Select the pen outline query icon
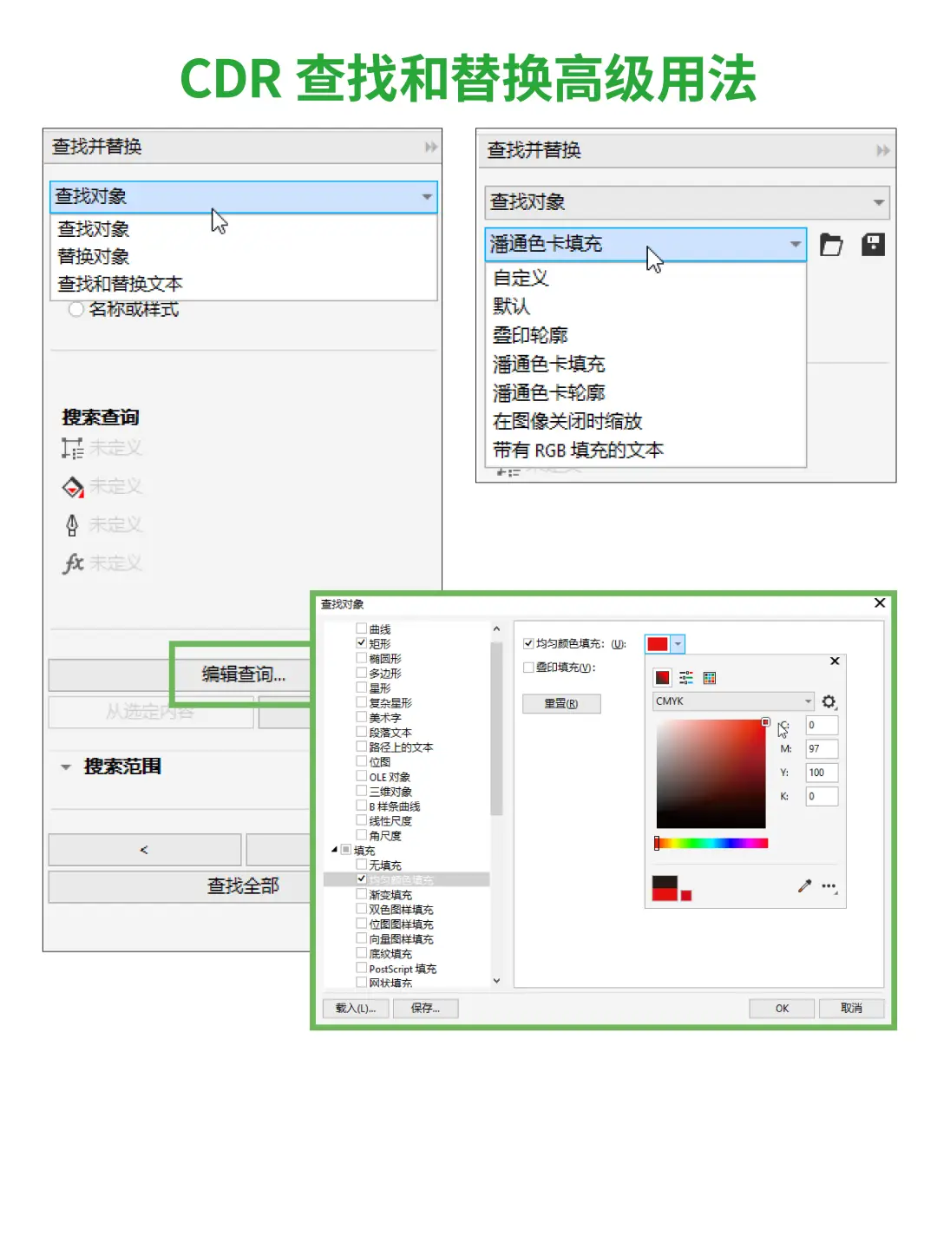 tap(71, 523)
